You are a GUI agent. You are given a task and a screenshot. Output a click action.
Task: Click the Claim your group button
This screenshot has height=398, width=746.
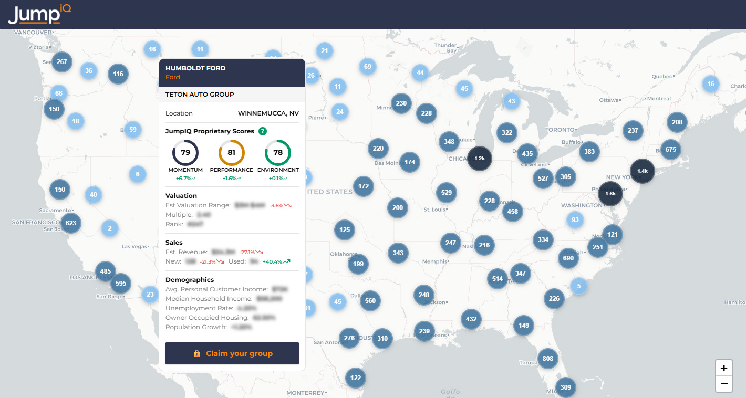point(232,353)
